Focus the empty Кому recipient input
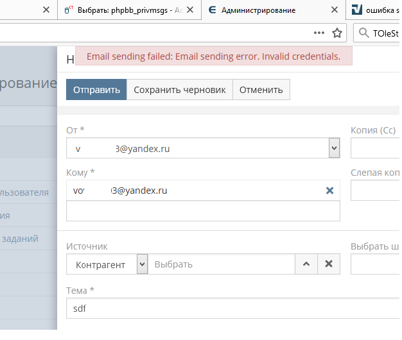This screenshot has width=402, height=340. pyautogui.click(x=202, y=211)
